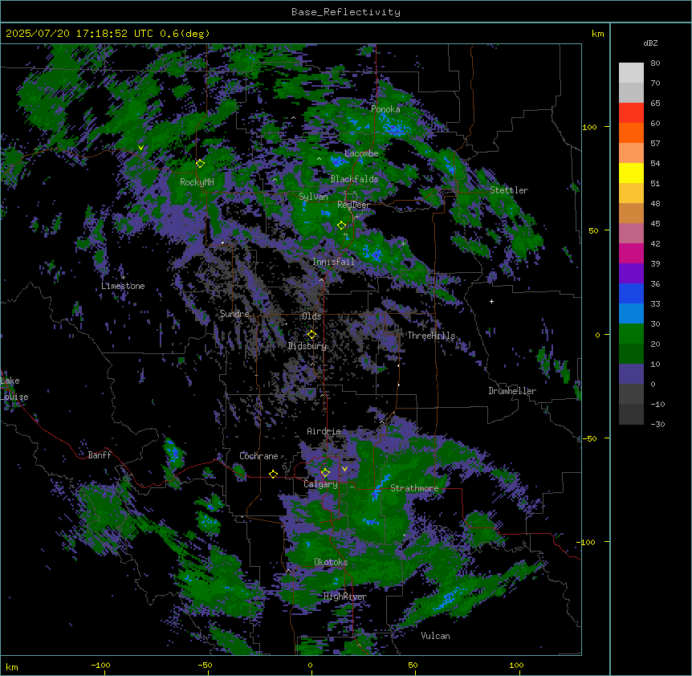Select the magenta 42 dBZ legend swatch

coord(631,253)
